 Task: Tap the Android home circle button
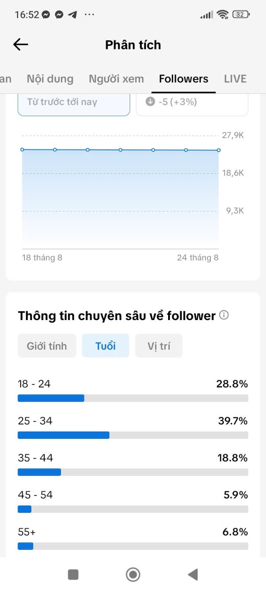[x=133, y=574]
